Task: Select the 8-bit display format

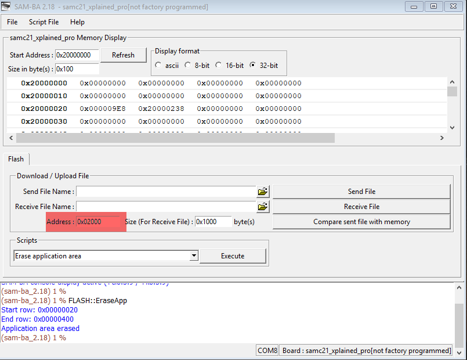Action: pyautogui.click(x=188, y=66)
